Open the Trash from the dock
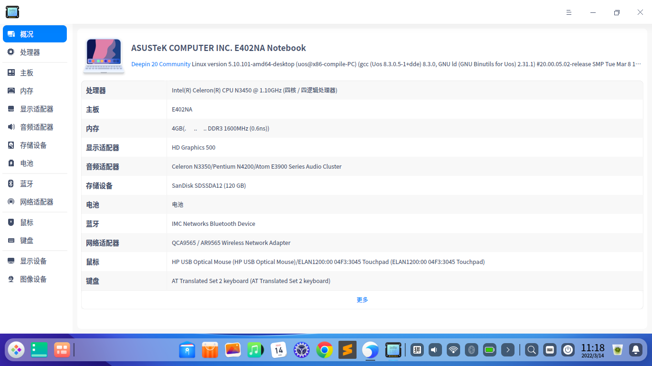The height and width of the screenshot is (366, 652). [x=618, y=350]
